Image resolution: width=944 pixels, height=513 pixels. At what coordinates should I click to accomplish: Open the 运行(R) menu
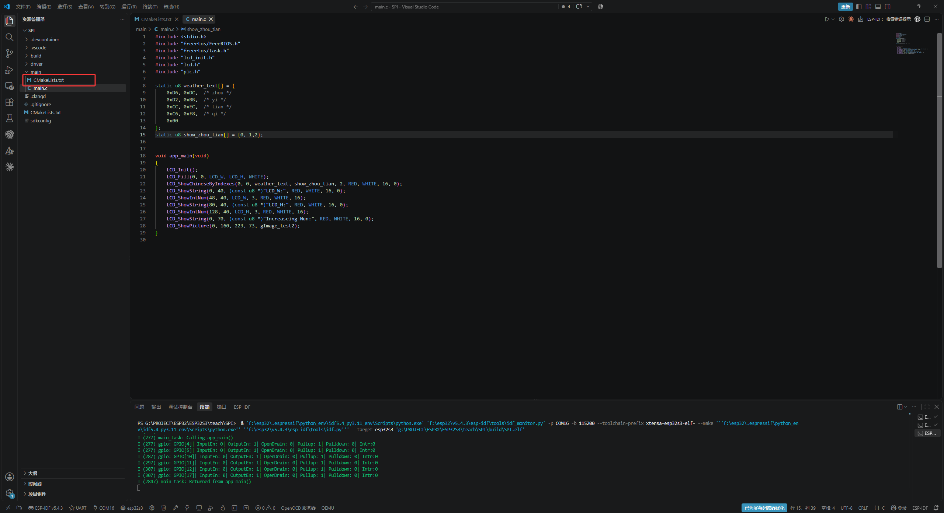[x=129, y=7]
